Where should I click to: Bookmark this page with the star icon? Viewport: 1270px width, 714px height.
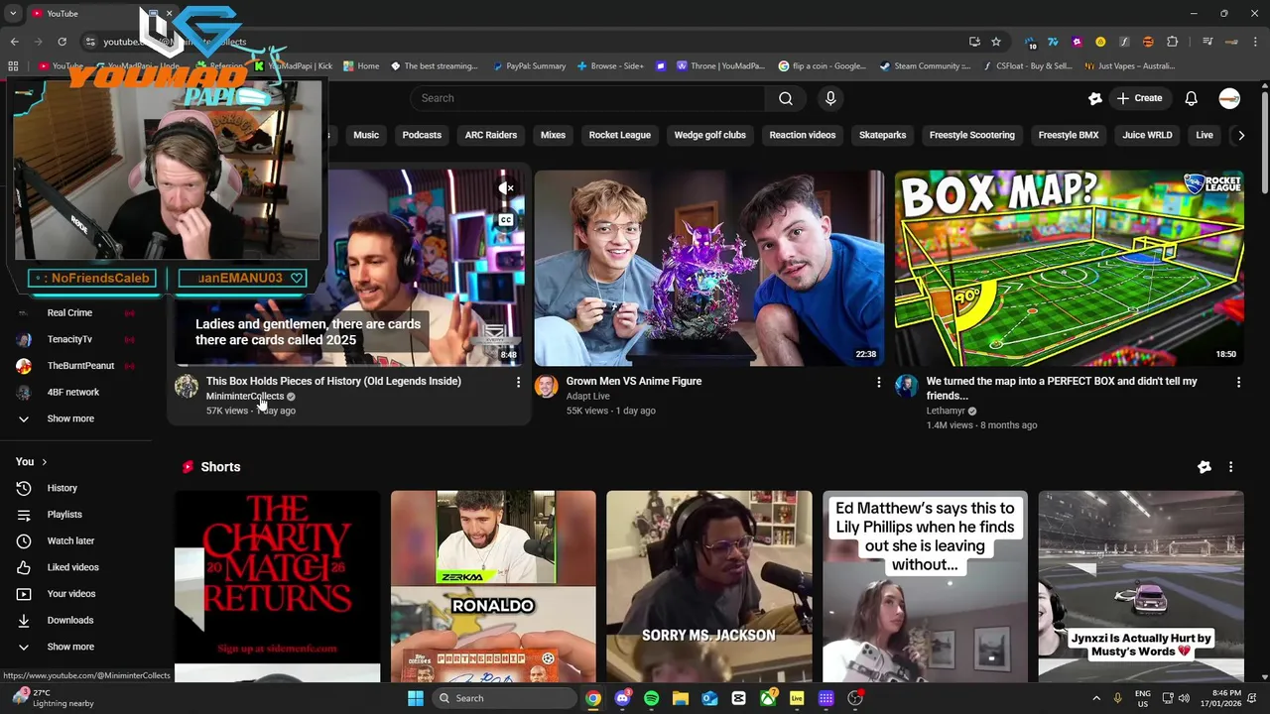tap(996, 42)
